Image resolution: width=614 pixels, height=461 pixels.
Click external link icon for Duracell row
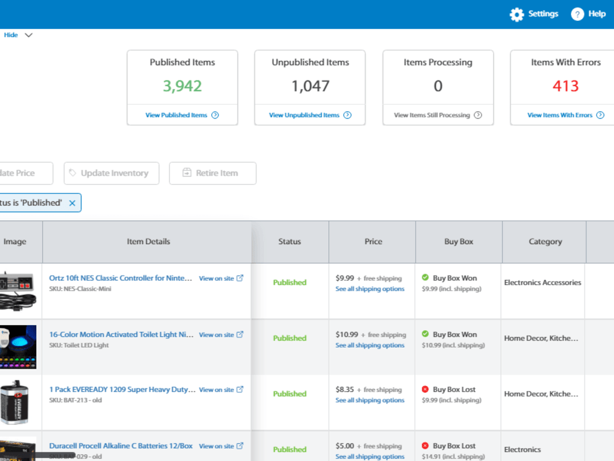[x=240, y=446]
